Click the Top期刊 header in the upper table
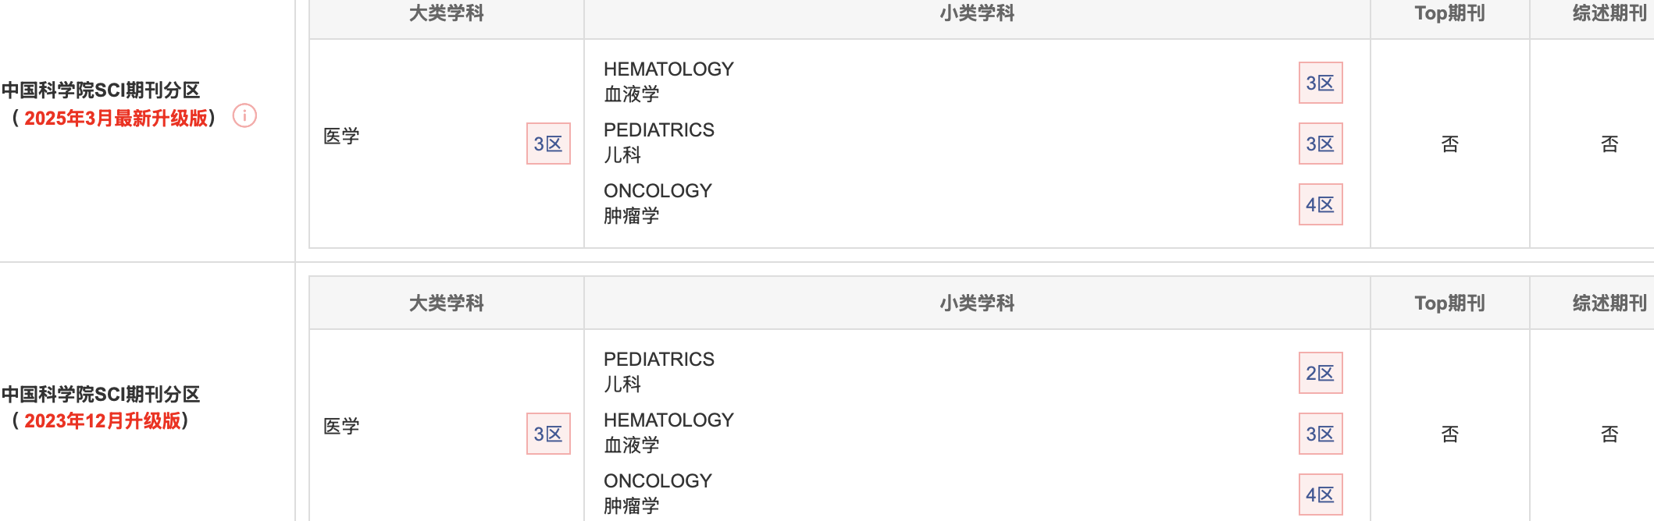 click(1449, 13)
